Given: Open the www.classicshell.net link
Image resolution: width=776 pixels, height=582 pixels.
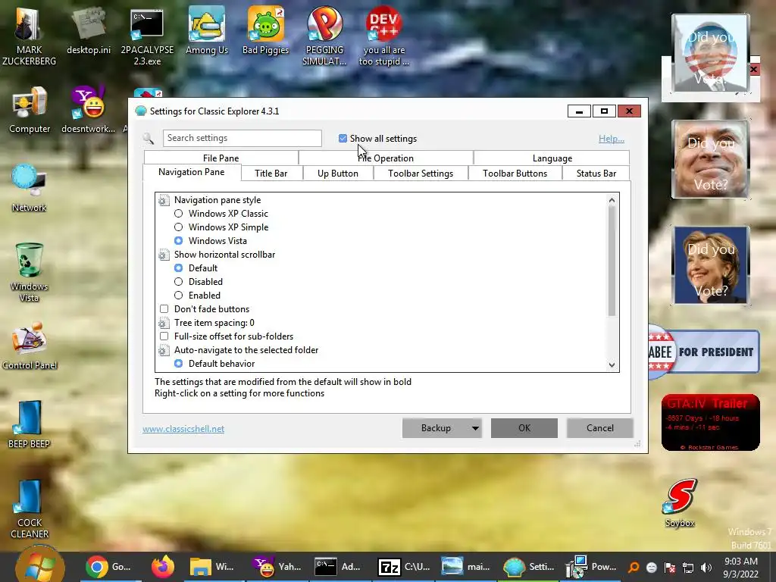Looking at the screenshot, I should [x=183, y=429].
